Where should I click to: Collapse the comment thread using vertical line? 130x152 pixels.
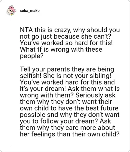[11, 81]
